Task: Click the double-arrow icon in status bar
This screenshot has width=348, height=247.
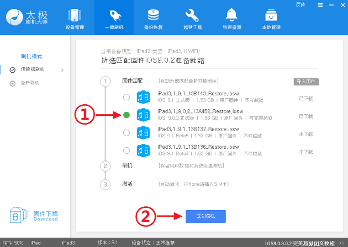Action: [341, 243]
